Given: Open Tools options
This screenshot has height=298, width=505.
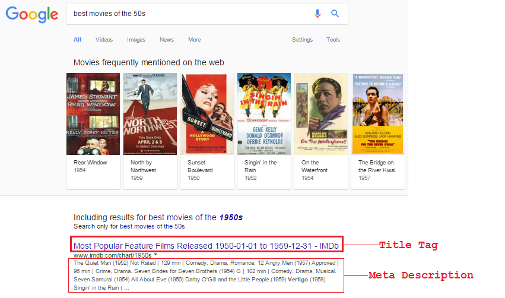Looking at the screenshot, I should point(333,40).
